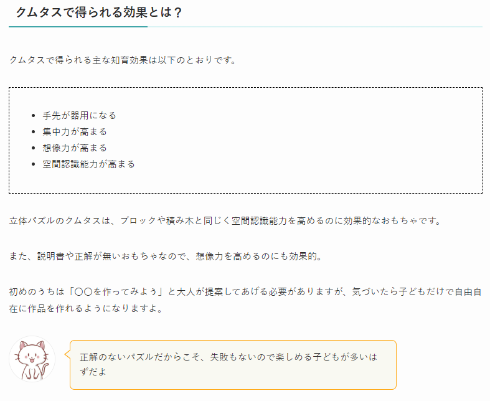Click the intro sentence about 主な知育効果

[123, 60]
